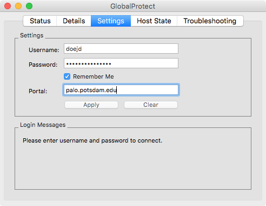Click the Username: label
This screenshot has width=266, height=206.
pos(44,50)
